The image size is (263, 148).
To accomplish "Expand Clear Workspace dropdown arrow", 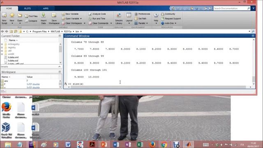I will coord(85,23).
